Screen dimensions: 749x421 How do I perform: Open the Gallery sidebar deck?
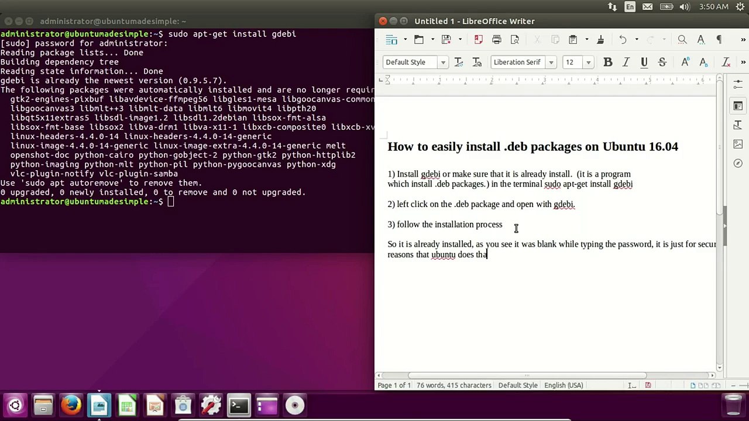click(x=738, y=144)
